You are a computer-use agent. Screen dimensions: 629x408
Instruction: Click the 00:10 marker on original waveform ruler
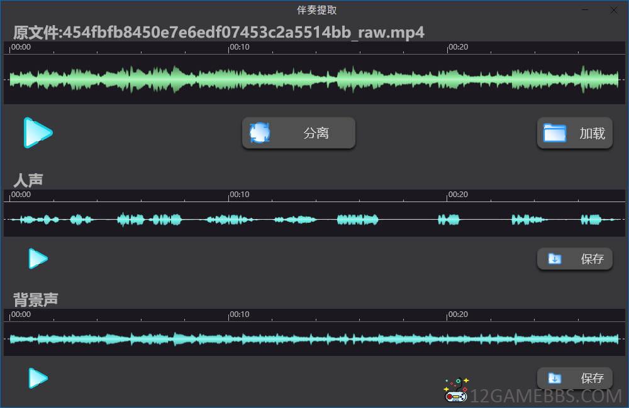(x=240, y=47)
